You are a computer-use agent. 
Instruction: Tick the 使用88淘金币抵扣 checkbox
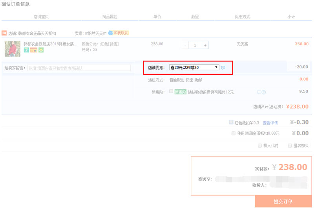[x=234, y=133]
